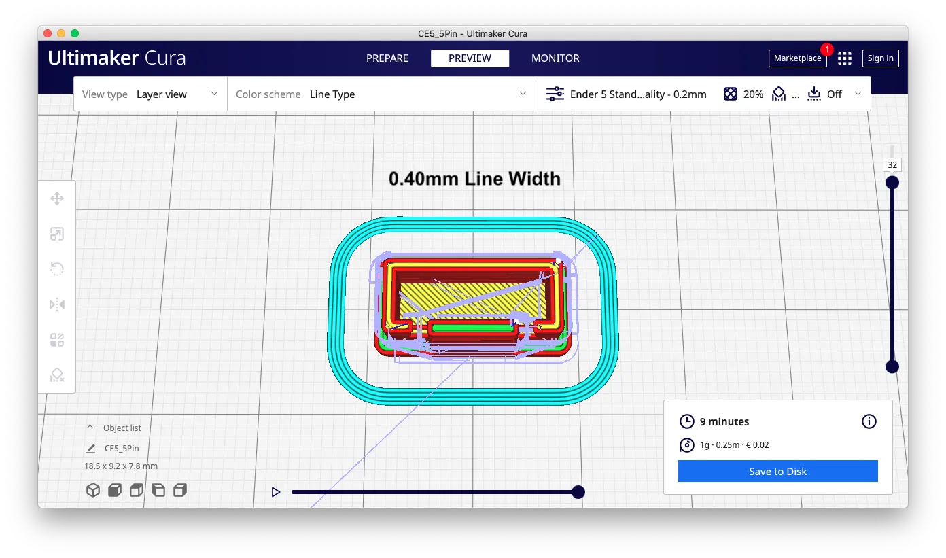Switch to the left side view cube icon
The height and width of the screenshot is (558, 946).
tap(158, 490)
